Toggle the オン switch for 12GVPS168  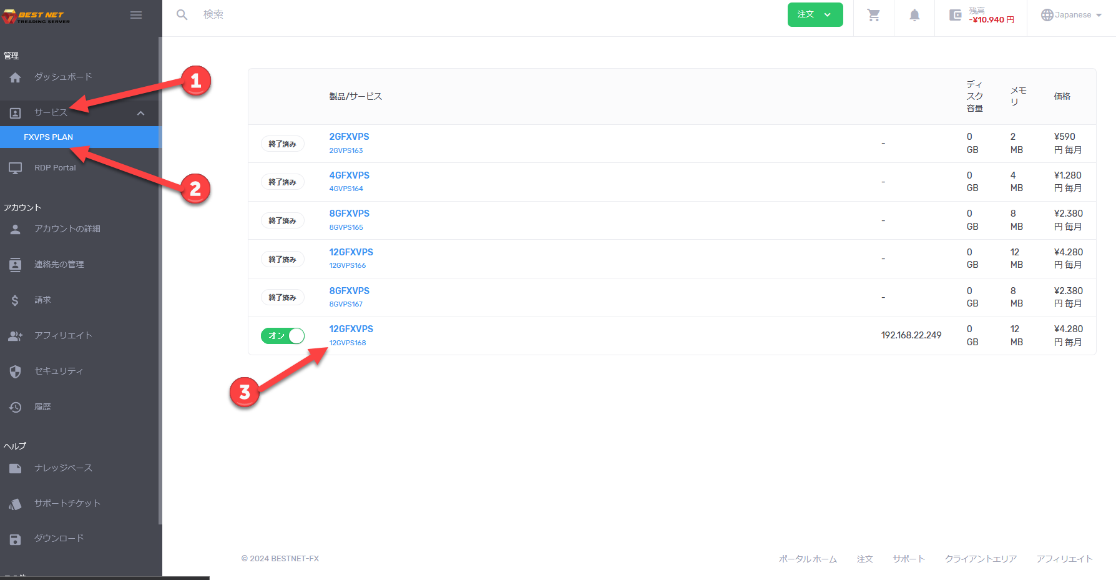283,336
